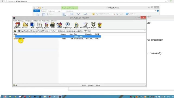
Task: Click the 756 packed size value
Action: click(72, 39)
